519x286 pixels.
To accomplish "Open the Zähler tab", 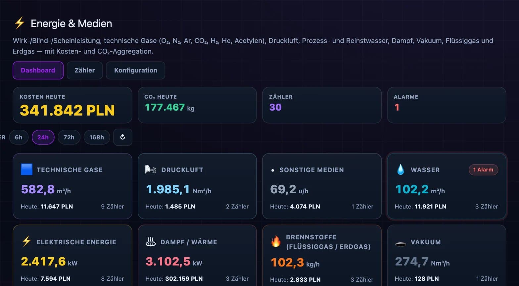I will pos(85,70).
